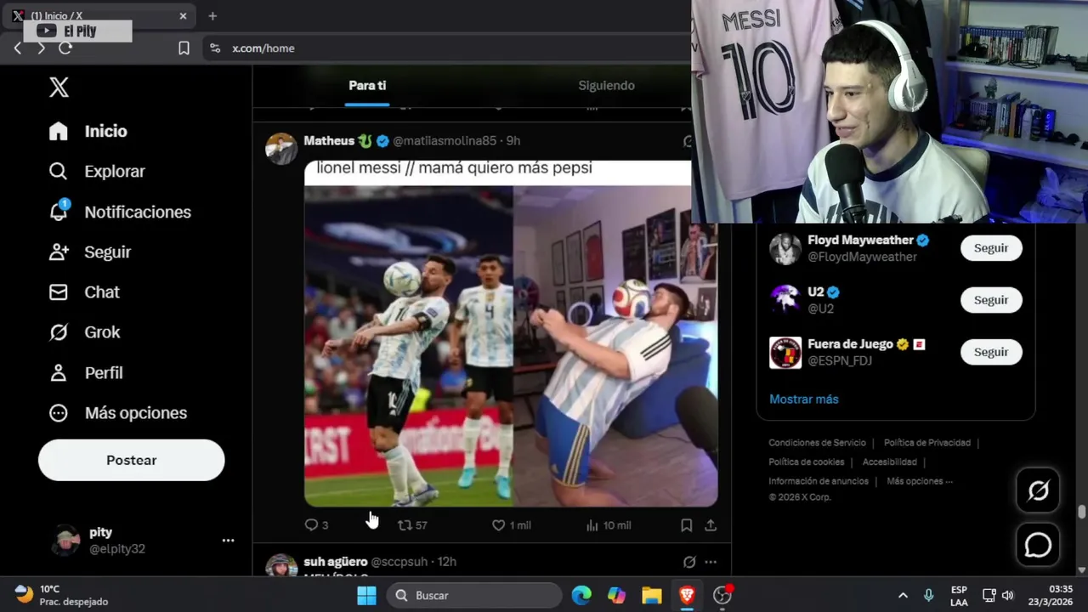Open File Explorer in taskbar
Screen dimensions: 1088x612
651,595
